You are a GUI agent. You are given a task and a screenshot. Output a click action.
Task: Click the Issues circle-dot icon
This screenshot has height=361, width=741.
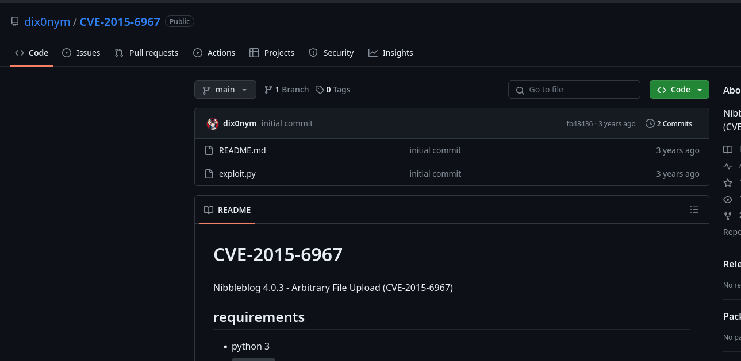[67, 53]
